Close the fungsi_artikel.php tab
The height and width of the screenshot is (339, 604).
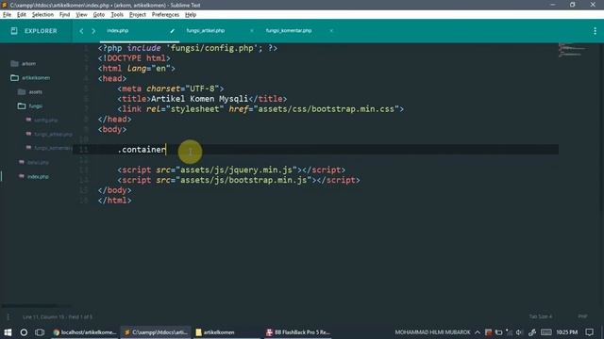click(x=252, y=31)
